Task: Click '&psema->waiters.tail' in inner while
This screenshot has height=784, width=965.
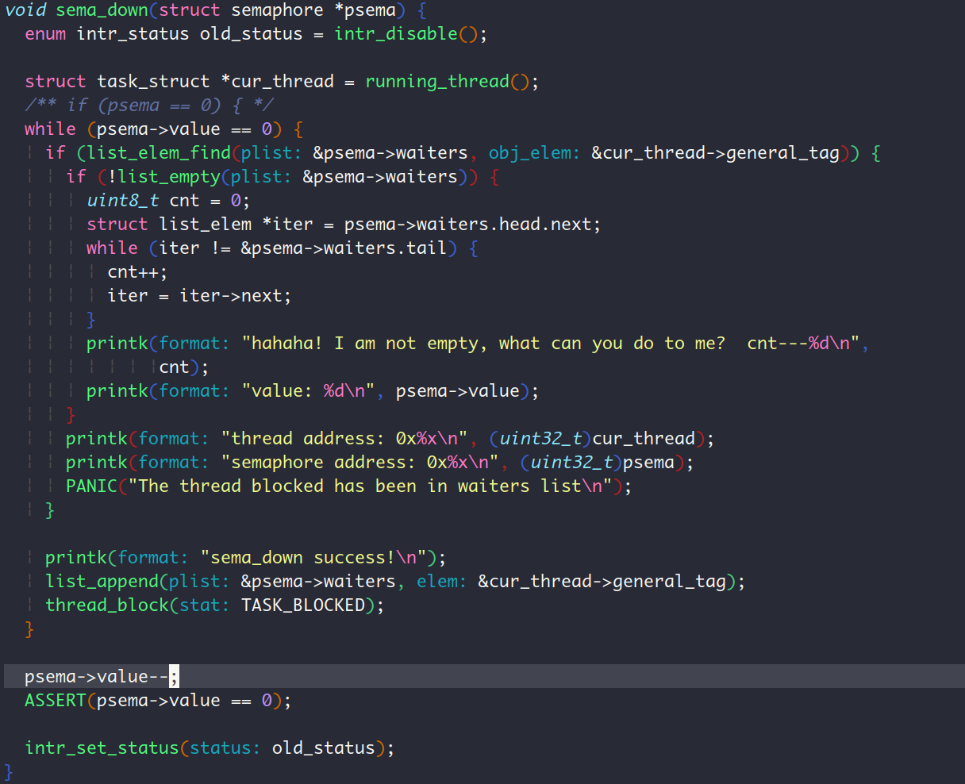Action: coord(344,248)
